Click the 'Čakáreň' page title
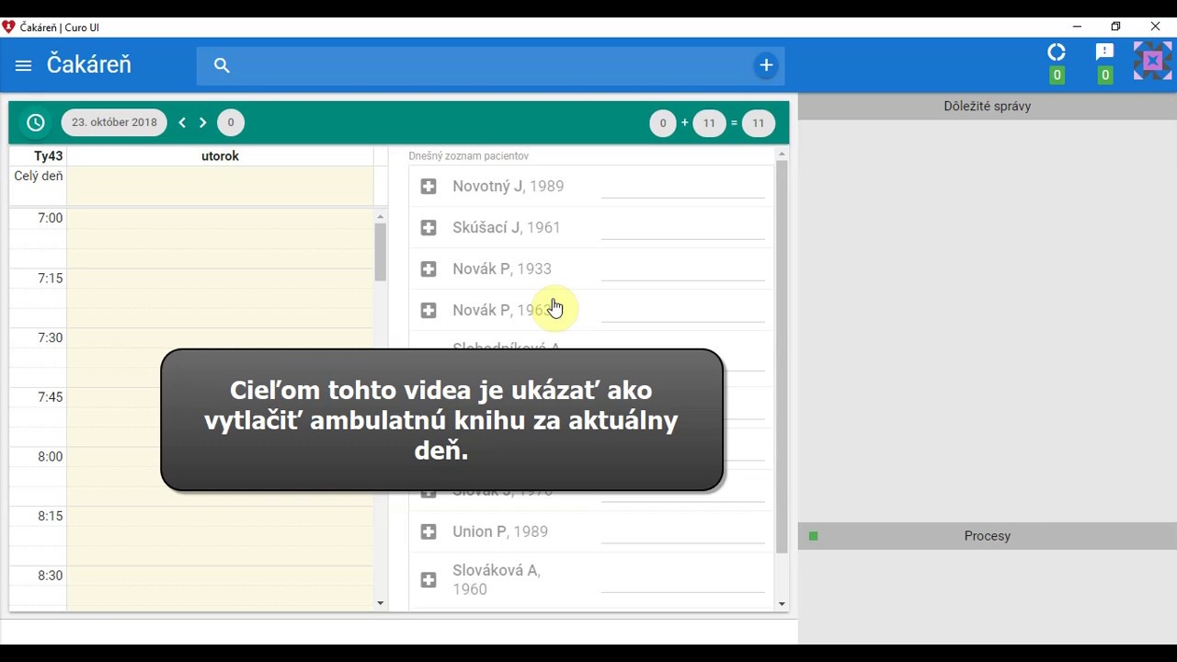 click(x=89, y=65)
